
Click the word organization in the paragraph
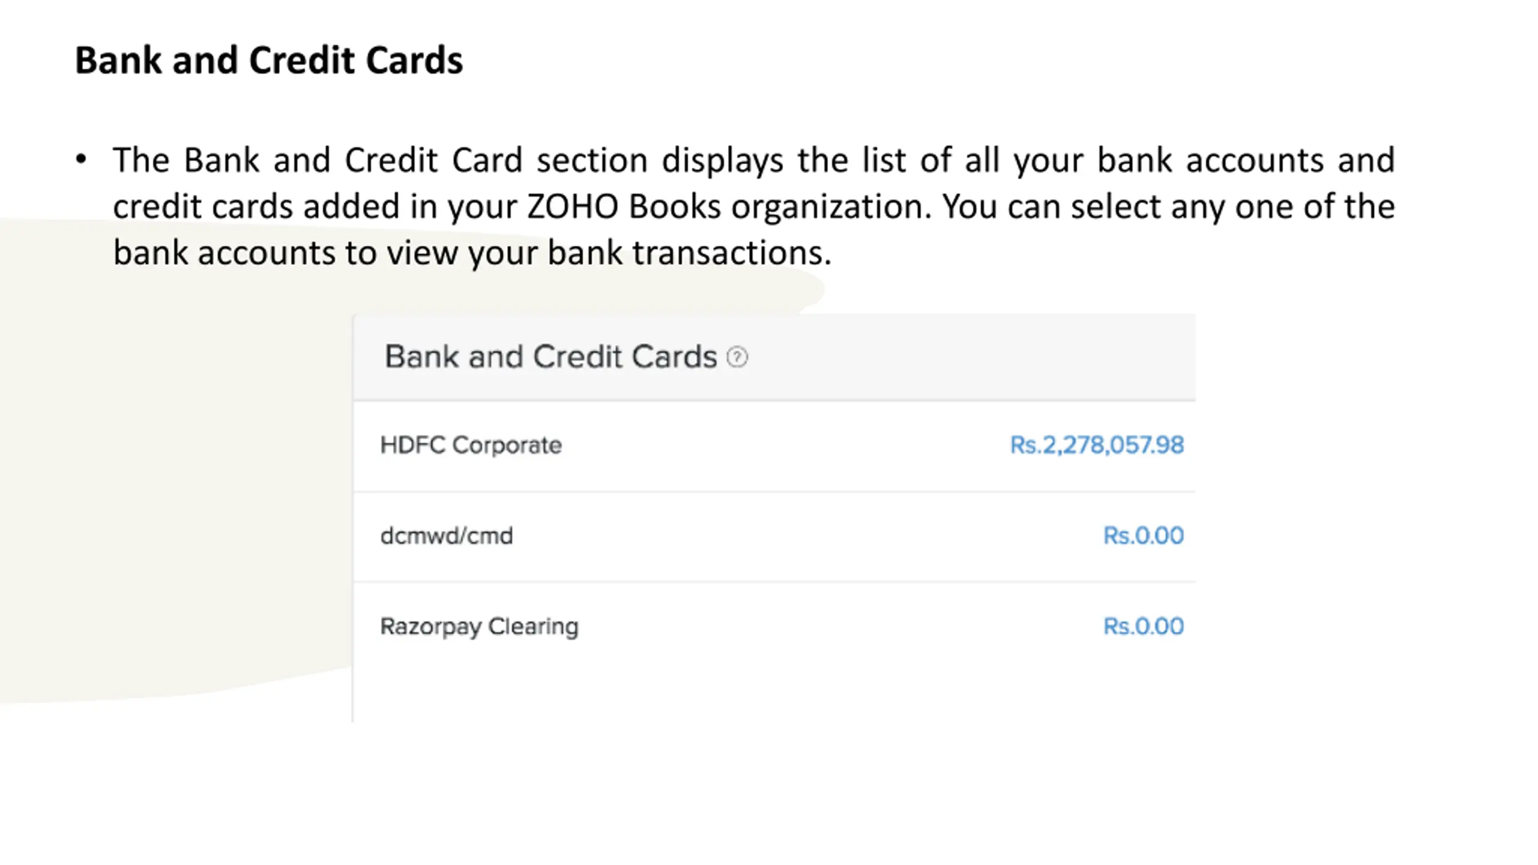point(831,208)
